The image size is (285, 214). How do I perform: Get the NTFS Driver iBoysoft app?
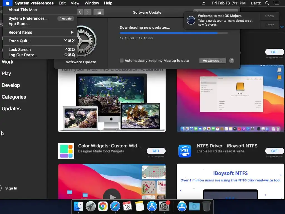274,151
